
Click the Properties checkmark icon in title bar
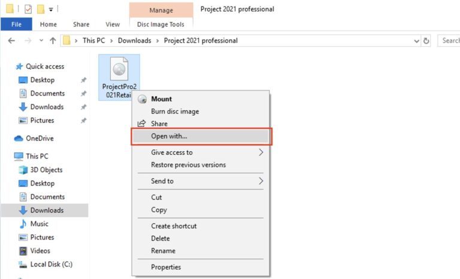(28, 9)
